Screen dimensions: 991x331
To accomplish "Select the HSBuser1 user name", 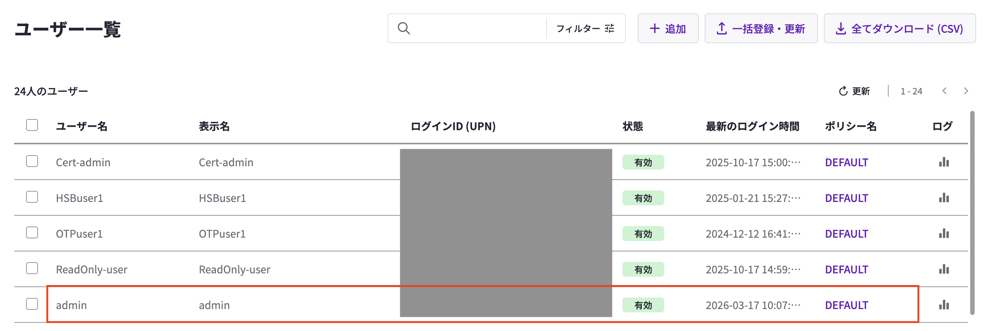I will pos(80,198).
